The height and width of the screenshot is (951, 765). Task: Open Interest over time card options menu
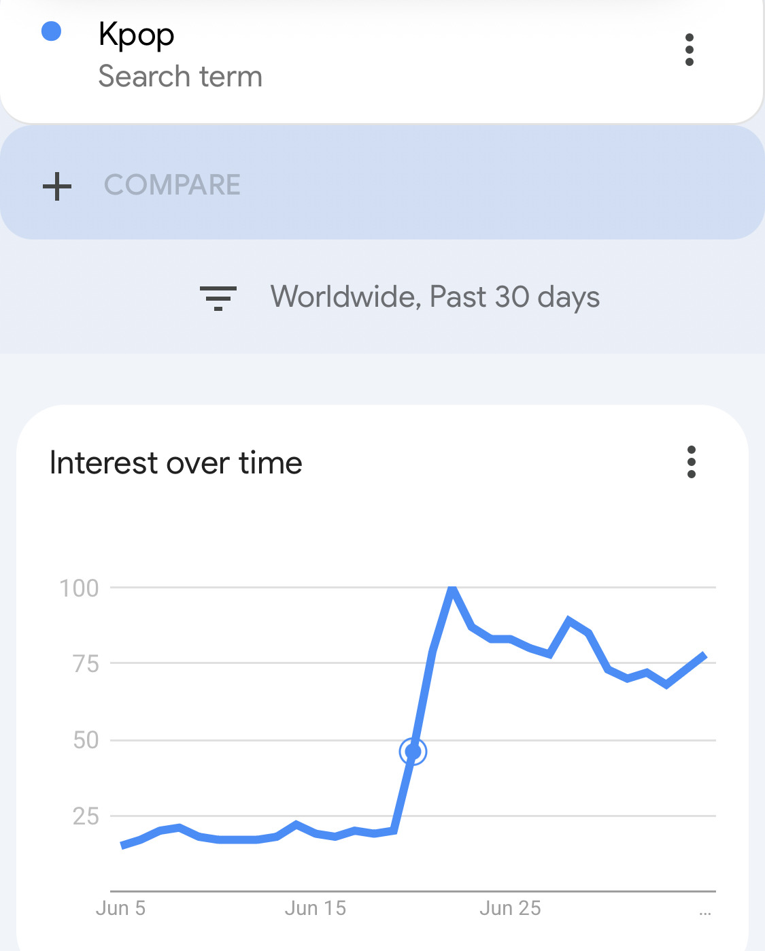[692, 462]
